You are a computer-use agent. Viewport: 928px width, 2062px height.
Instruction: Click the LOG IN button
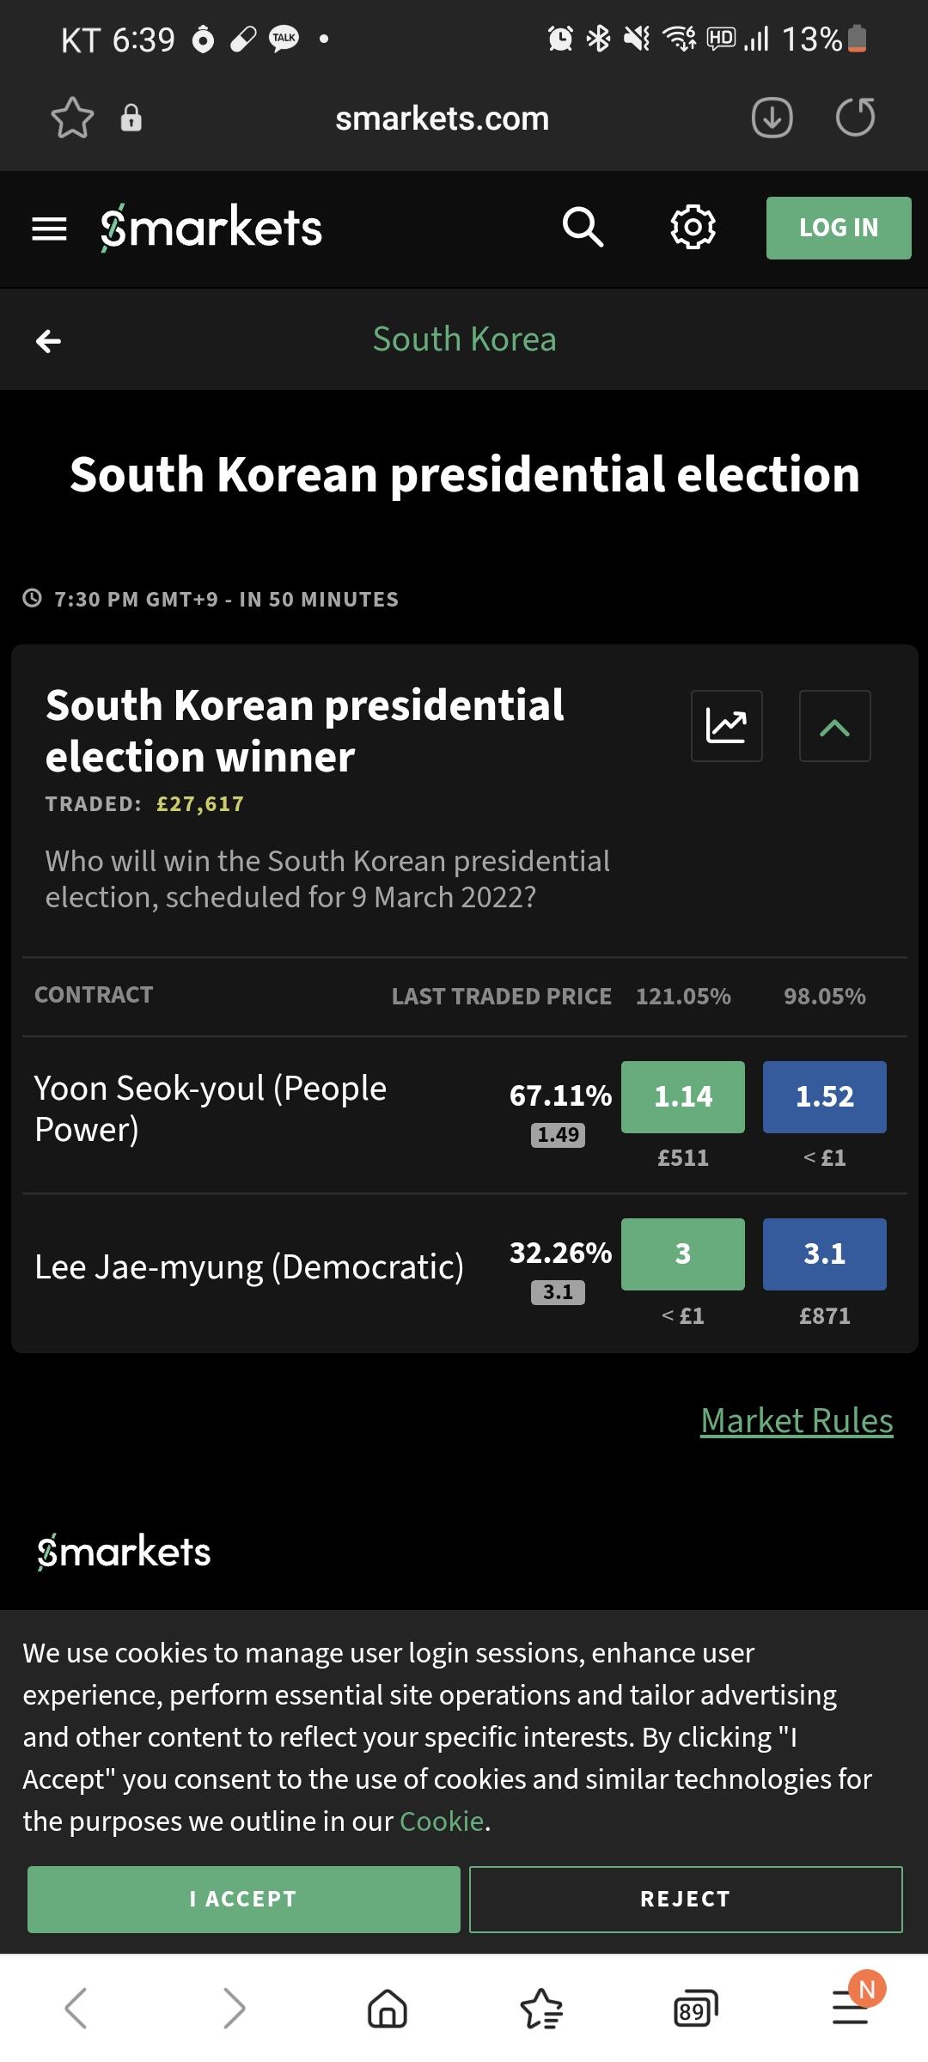[x=838, y=228]
